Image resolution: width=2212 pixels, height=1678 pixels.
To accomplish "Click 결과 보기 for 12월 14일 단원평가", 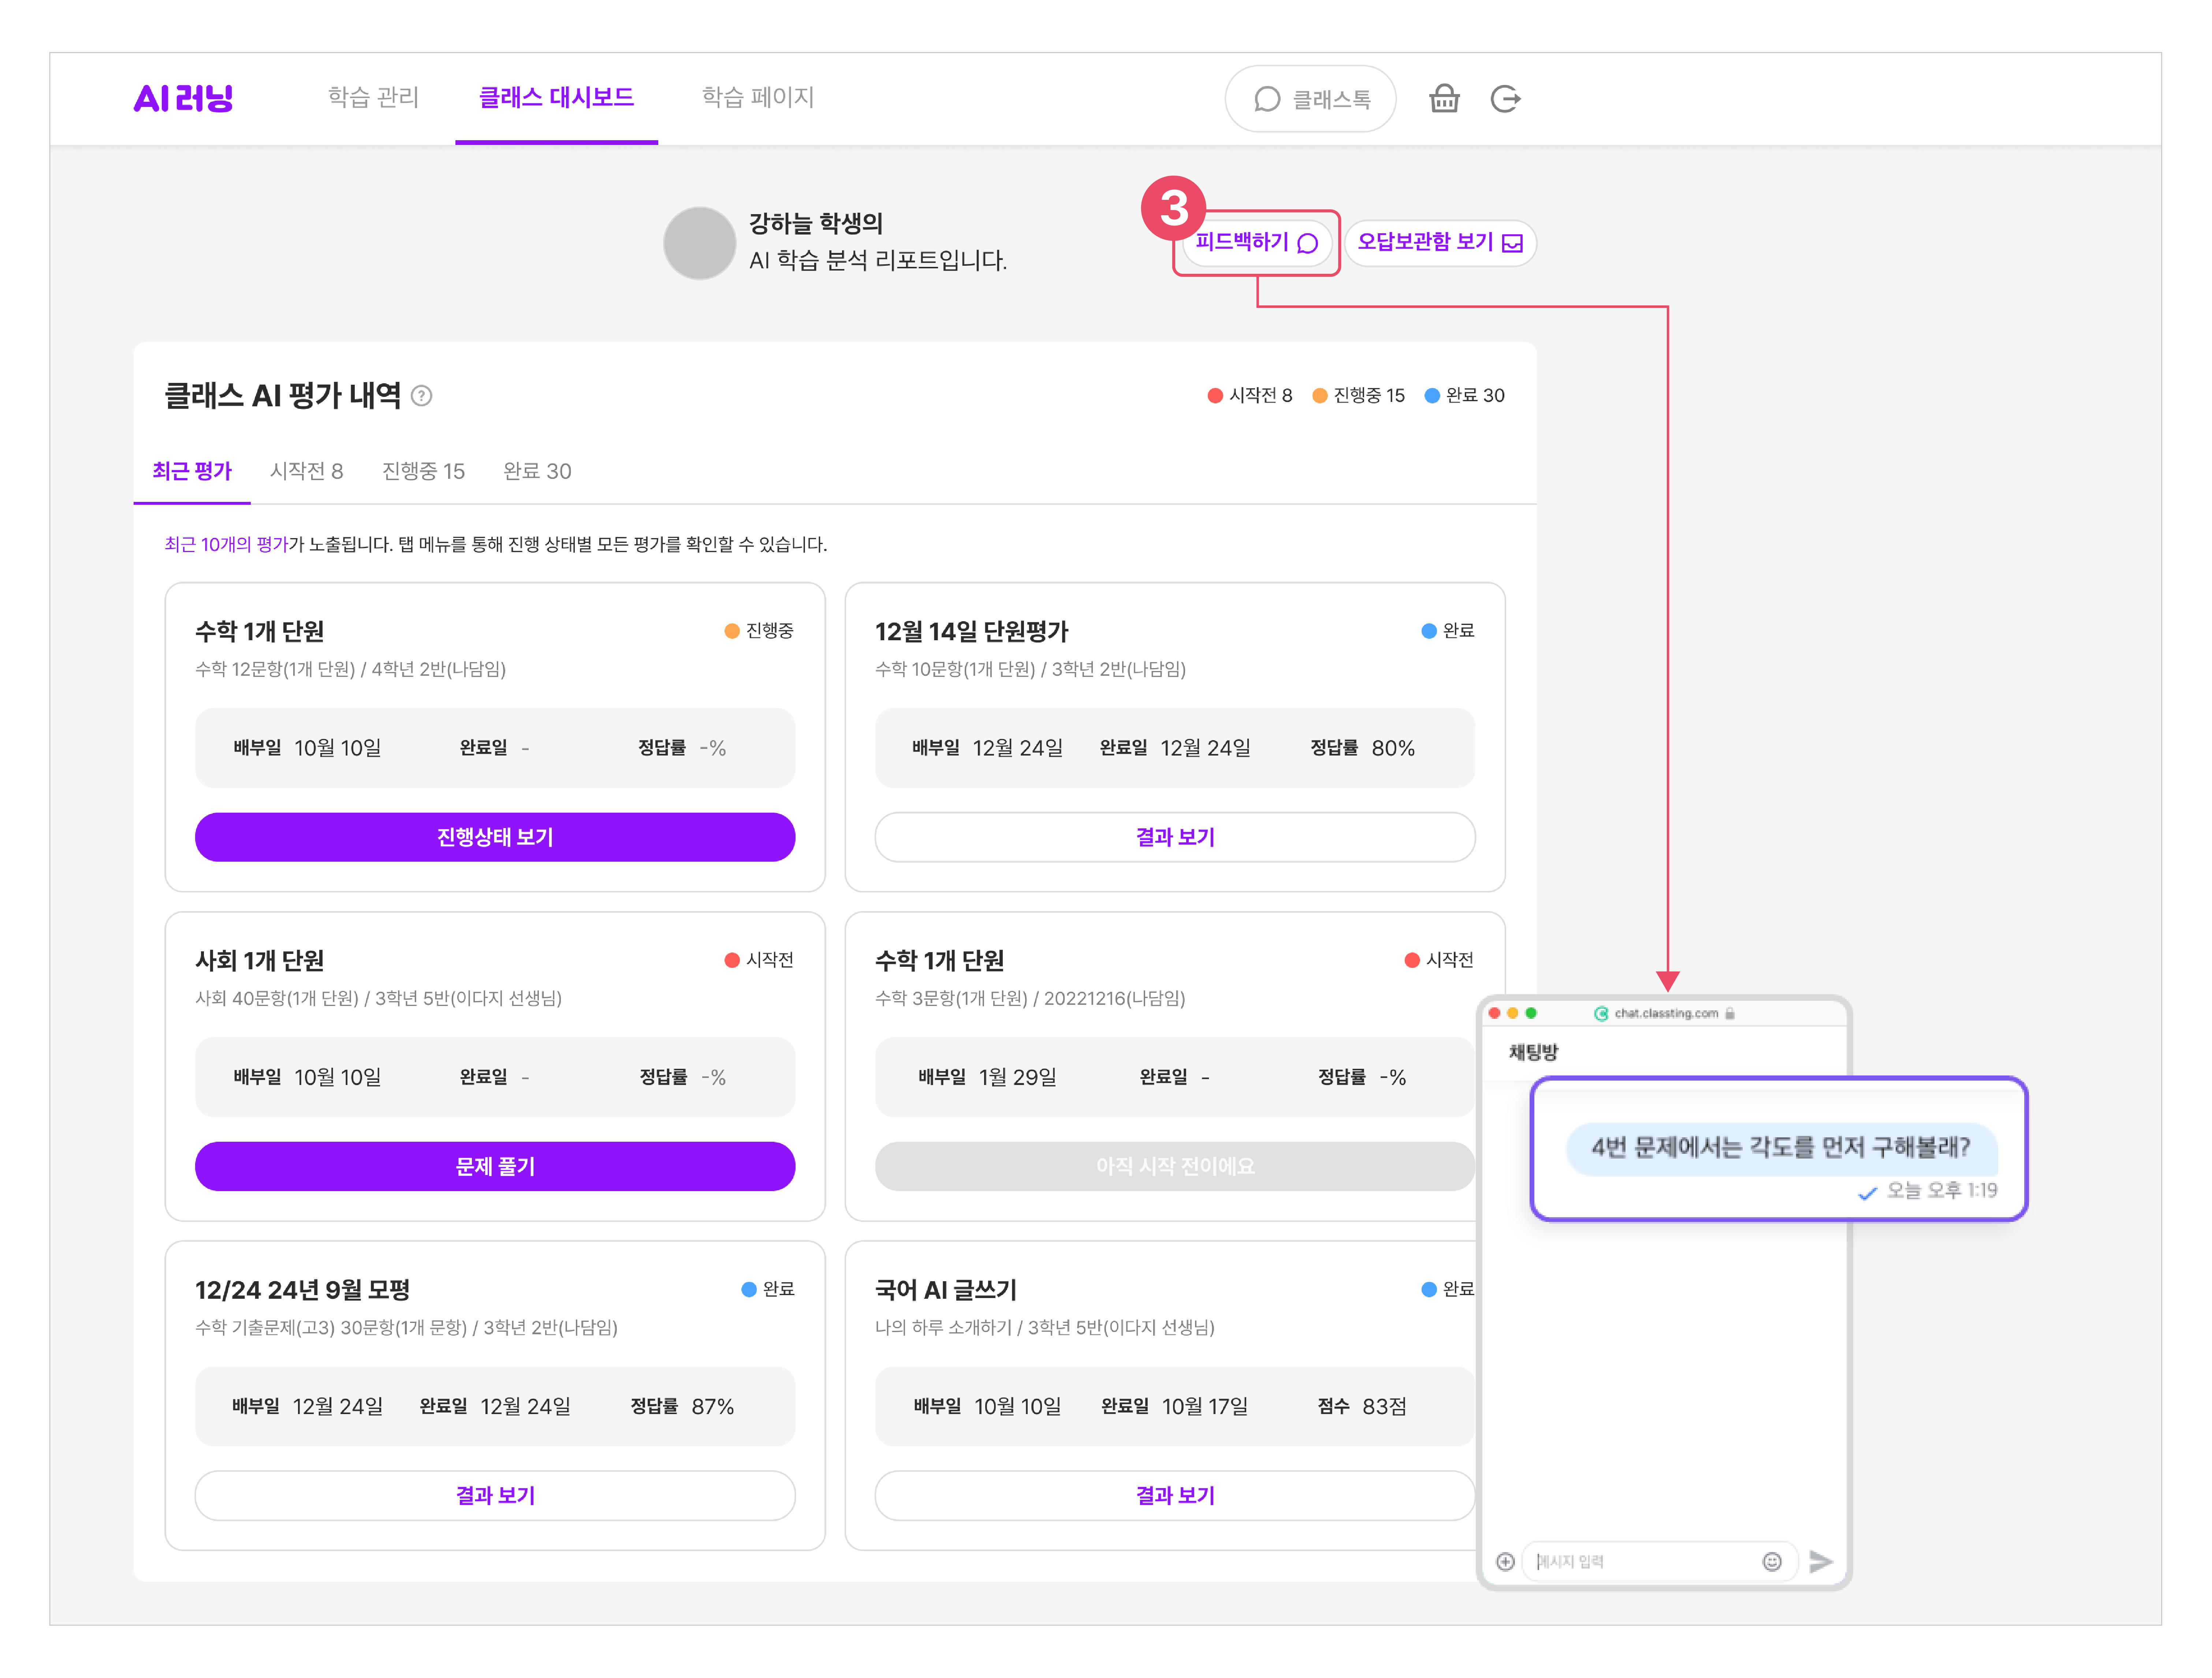I will [x=1175, y=837].
